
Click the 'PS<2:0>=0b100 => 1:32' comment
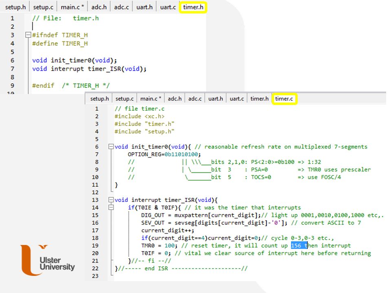pos(286,162)
